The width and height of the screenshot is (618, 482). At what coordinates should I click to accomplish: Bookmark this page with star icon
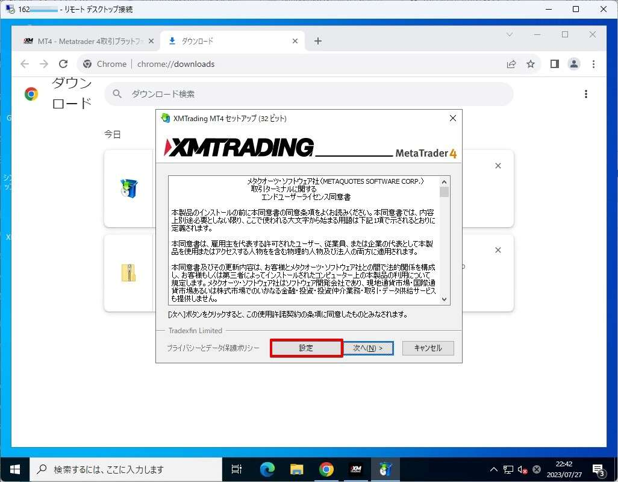pyautogui.click(x=531, y=64)
